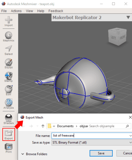Open the File name history dropdown
Screen dimensions: 132x160
(x=130, y=136)
